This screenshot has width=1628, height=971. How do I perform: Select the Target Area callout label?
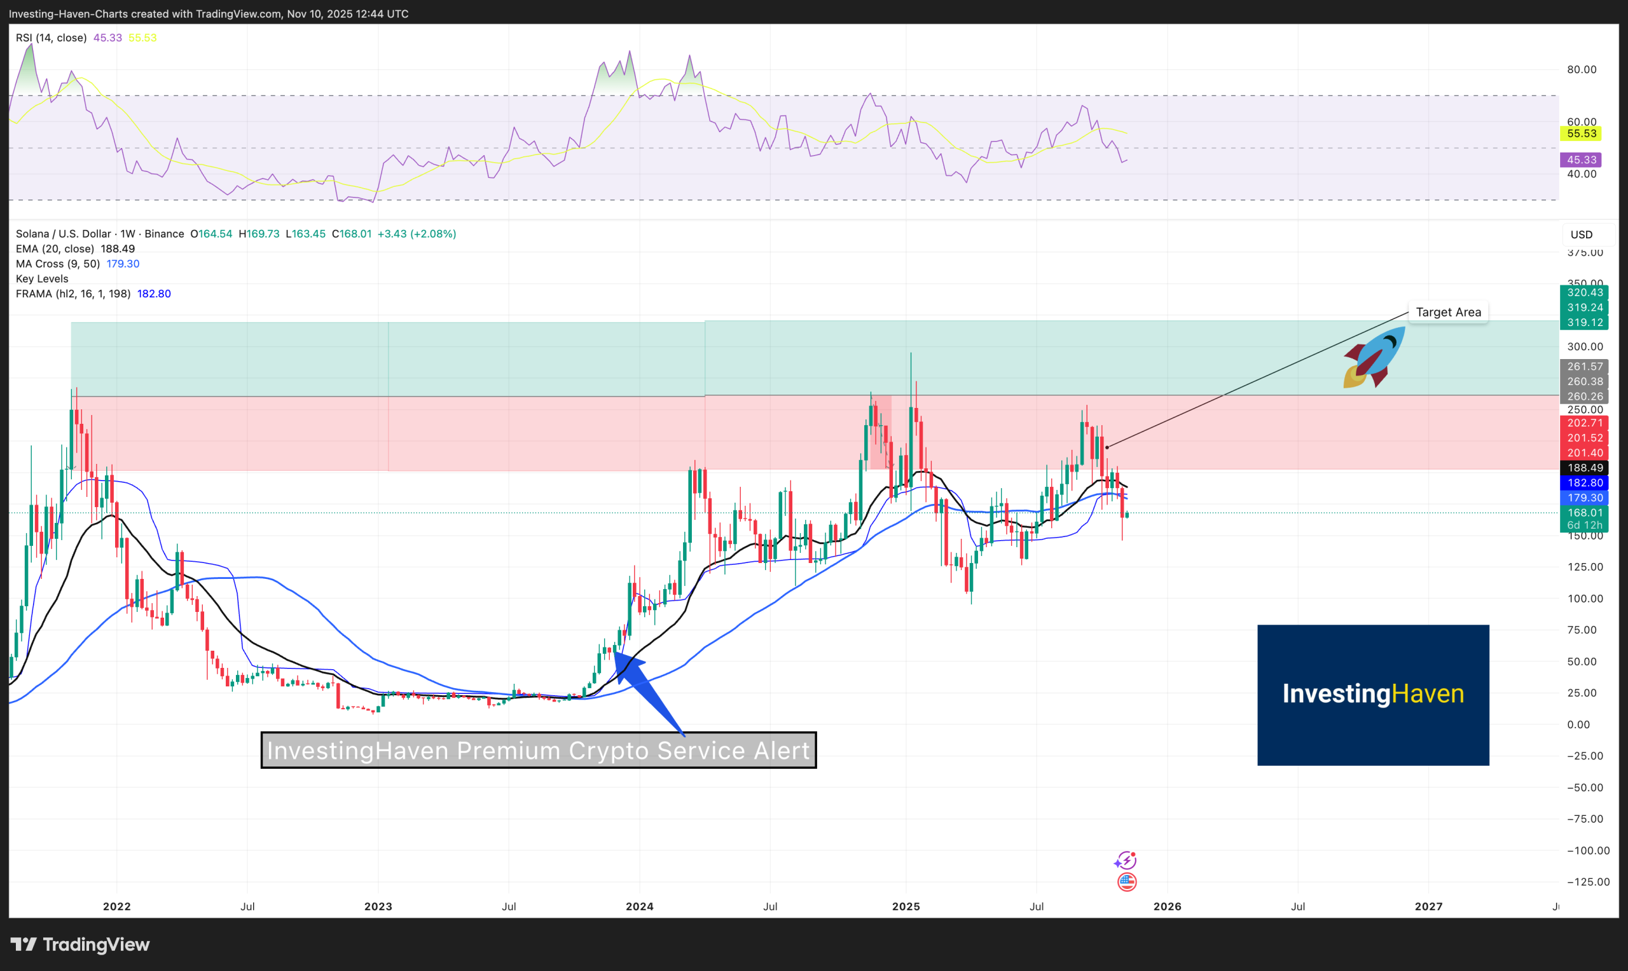click(x=1449, y=312)
